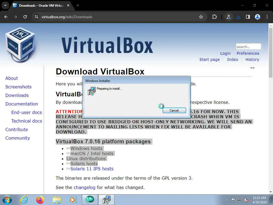Screen dimensions: 273x205
Task: Click the scrollbar down arrow
Action: 271,192
